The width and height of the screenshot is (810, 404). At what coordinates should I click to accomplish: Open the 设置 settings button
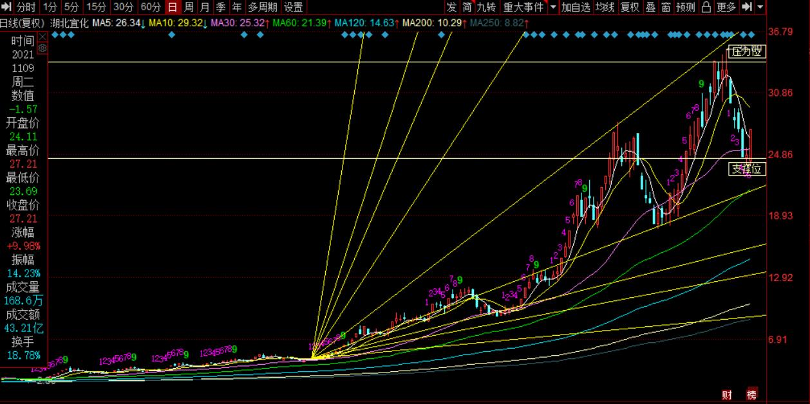click(x=293, y=7)
